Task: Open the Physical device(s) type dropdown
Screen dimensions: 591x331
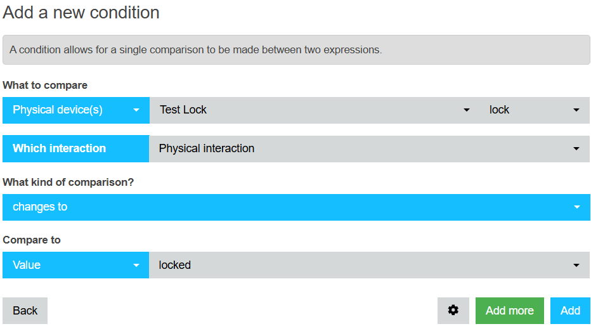Action: click(x=75, y=110)
